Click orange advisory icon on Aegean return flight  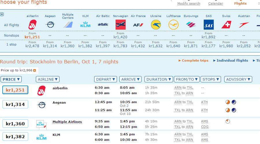pyautogui.click(x=228, y=110)
